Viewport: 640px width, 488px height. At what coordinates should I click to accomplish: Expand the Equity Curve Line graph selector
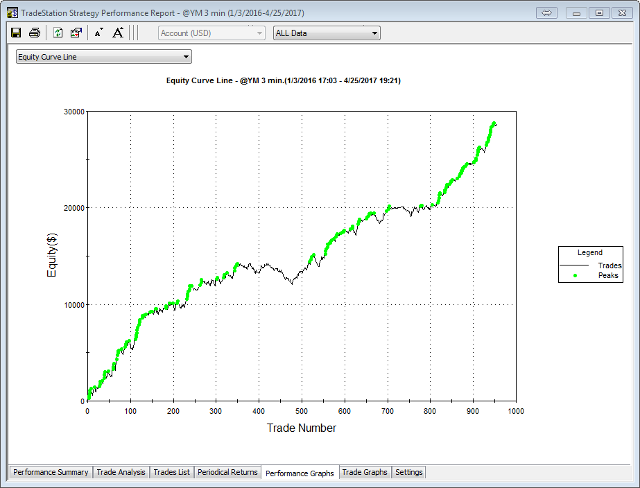pyautogui.click(x=103, y=57)
